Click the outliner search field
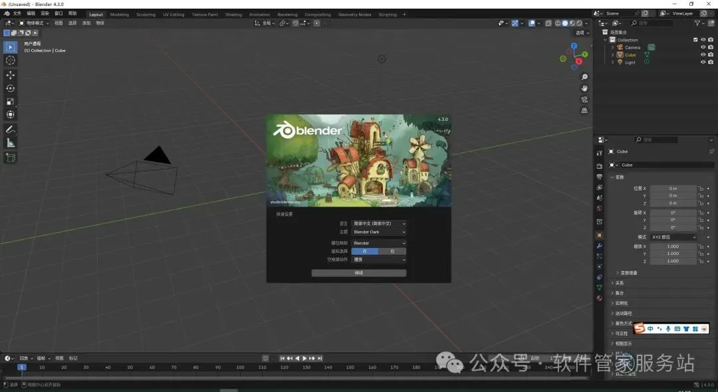Screen dimensions: 718x392 click(x=652, y=23)
